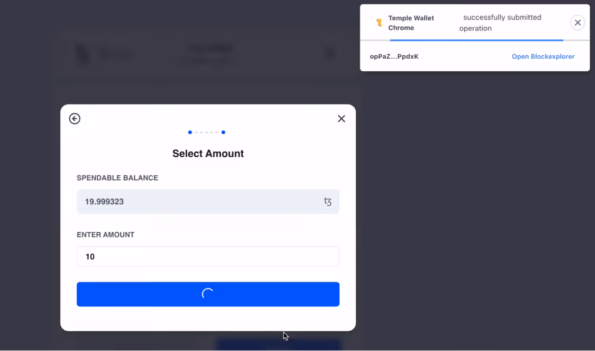Screen dimensions: 595x351
Task: Focus the Enter Amount input field
Action: [208, 257]
